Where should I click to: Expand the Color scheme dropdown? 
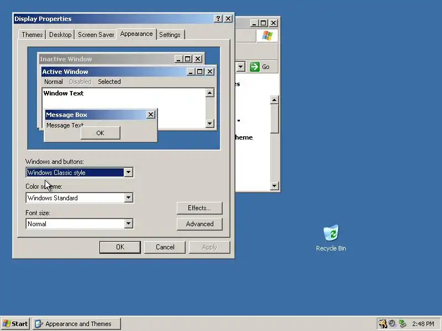pos(128,197)
